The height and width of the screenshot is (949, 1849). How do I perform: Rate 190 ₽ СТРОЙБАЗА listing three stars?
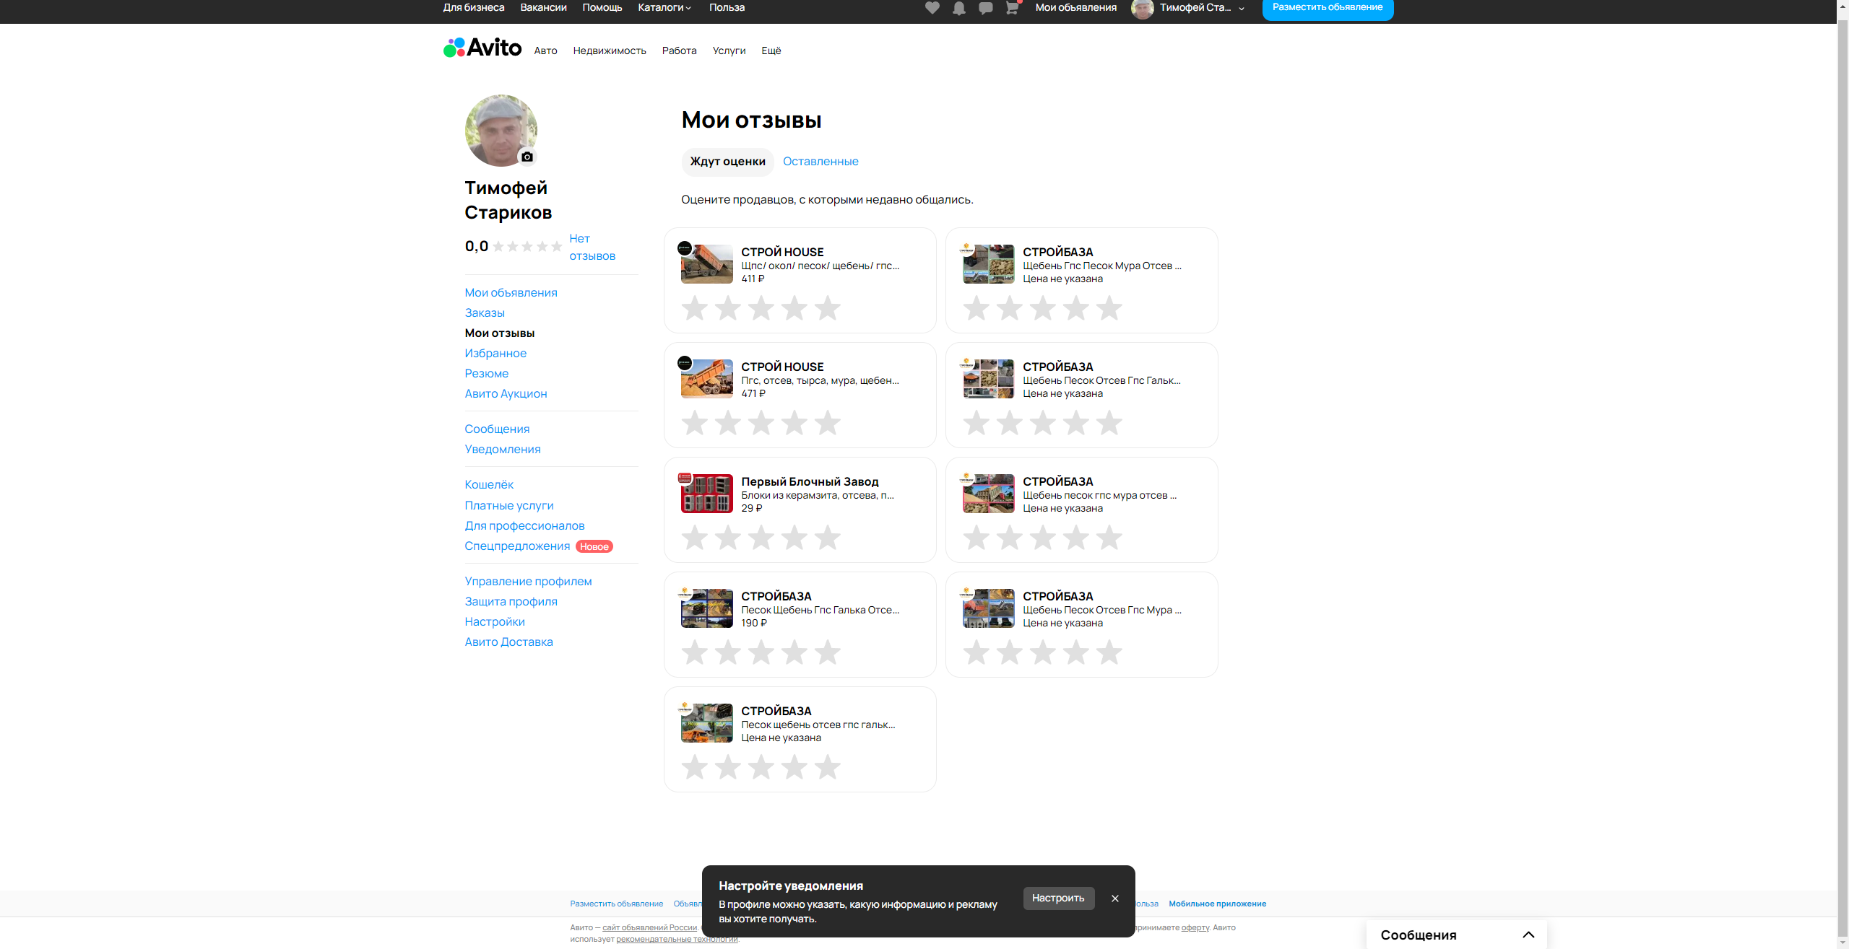761,652
